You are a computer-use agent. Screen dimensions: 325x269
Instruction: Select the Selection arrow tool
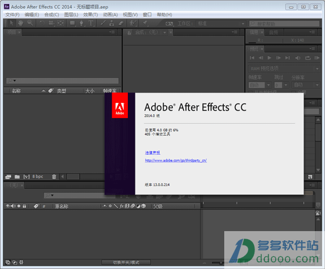pyautogui.click(x=11, y=23)
